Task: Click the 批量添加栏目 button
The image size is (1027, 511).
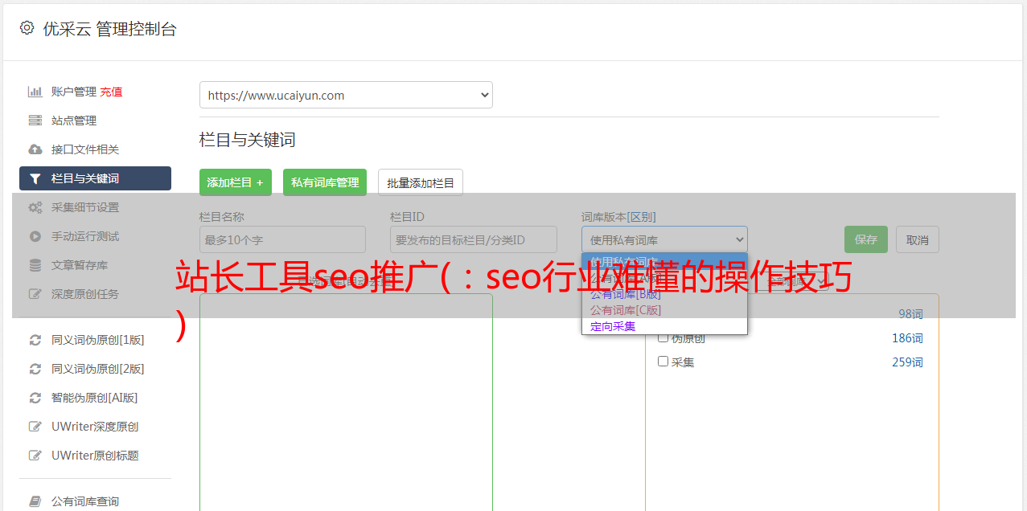Action: pos(421,182)
